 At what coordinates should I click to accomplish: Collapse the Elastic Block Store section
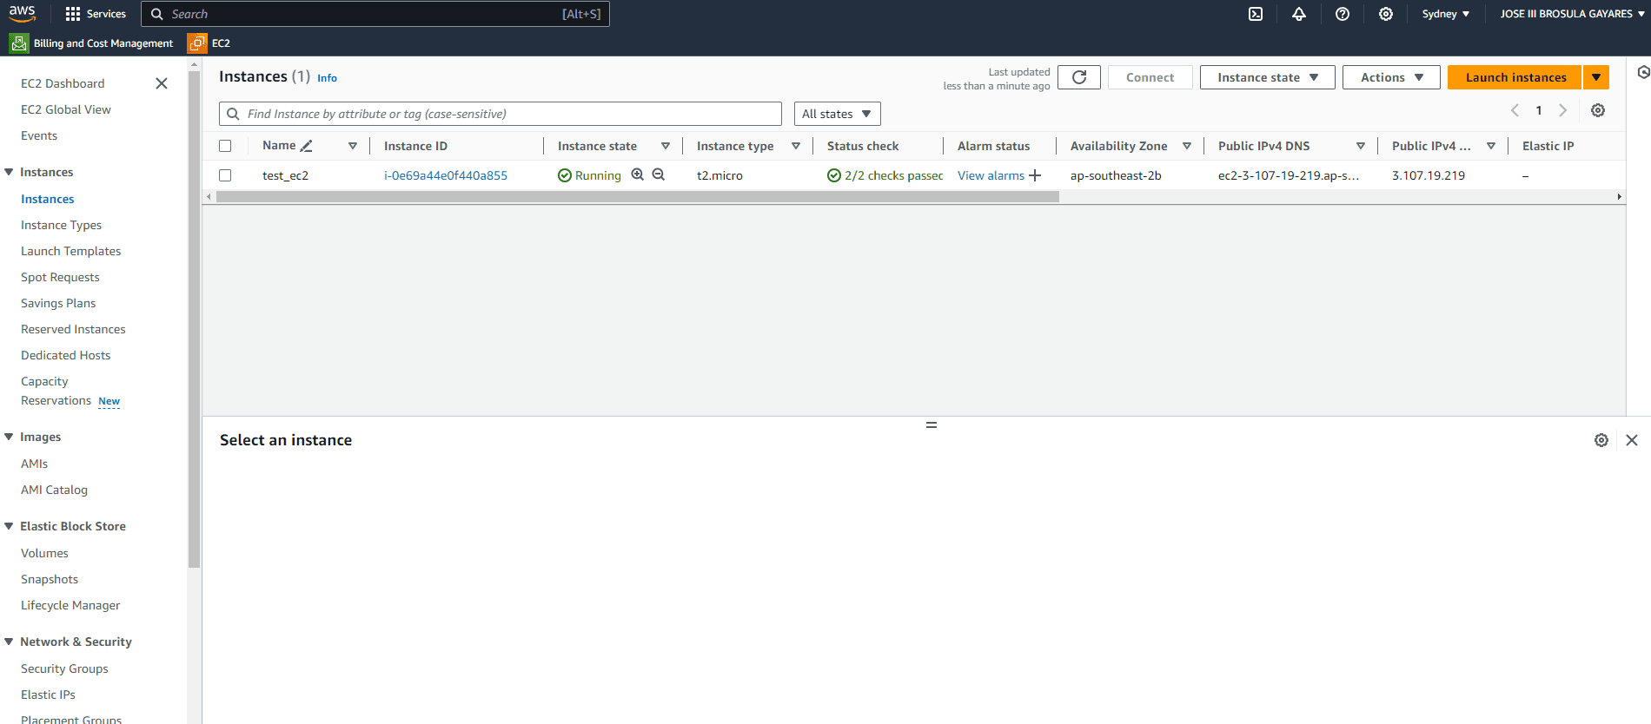(x=9, y=526)
